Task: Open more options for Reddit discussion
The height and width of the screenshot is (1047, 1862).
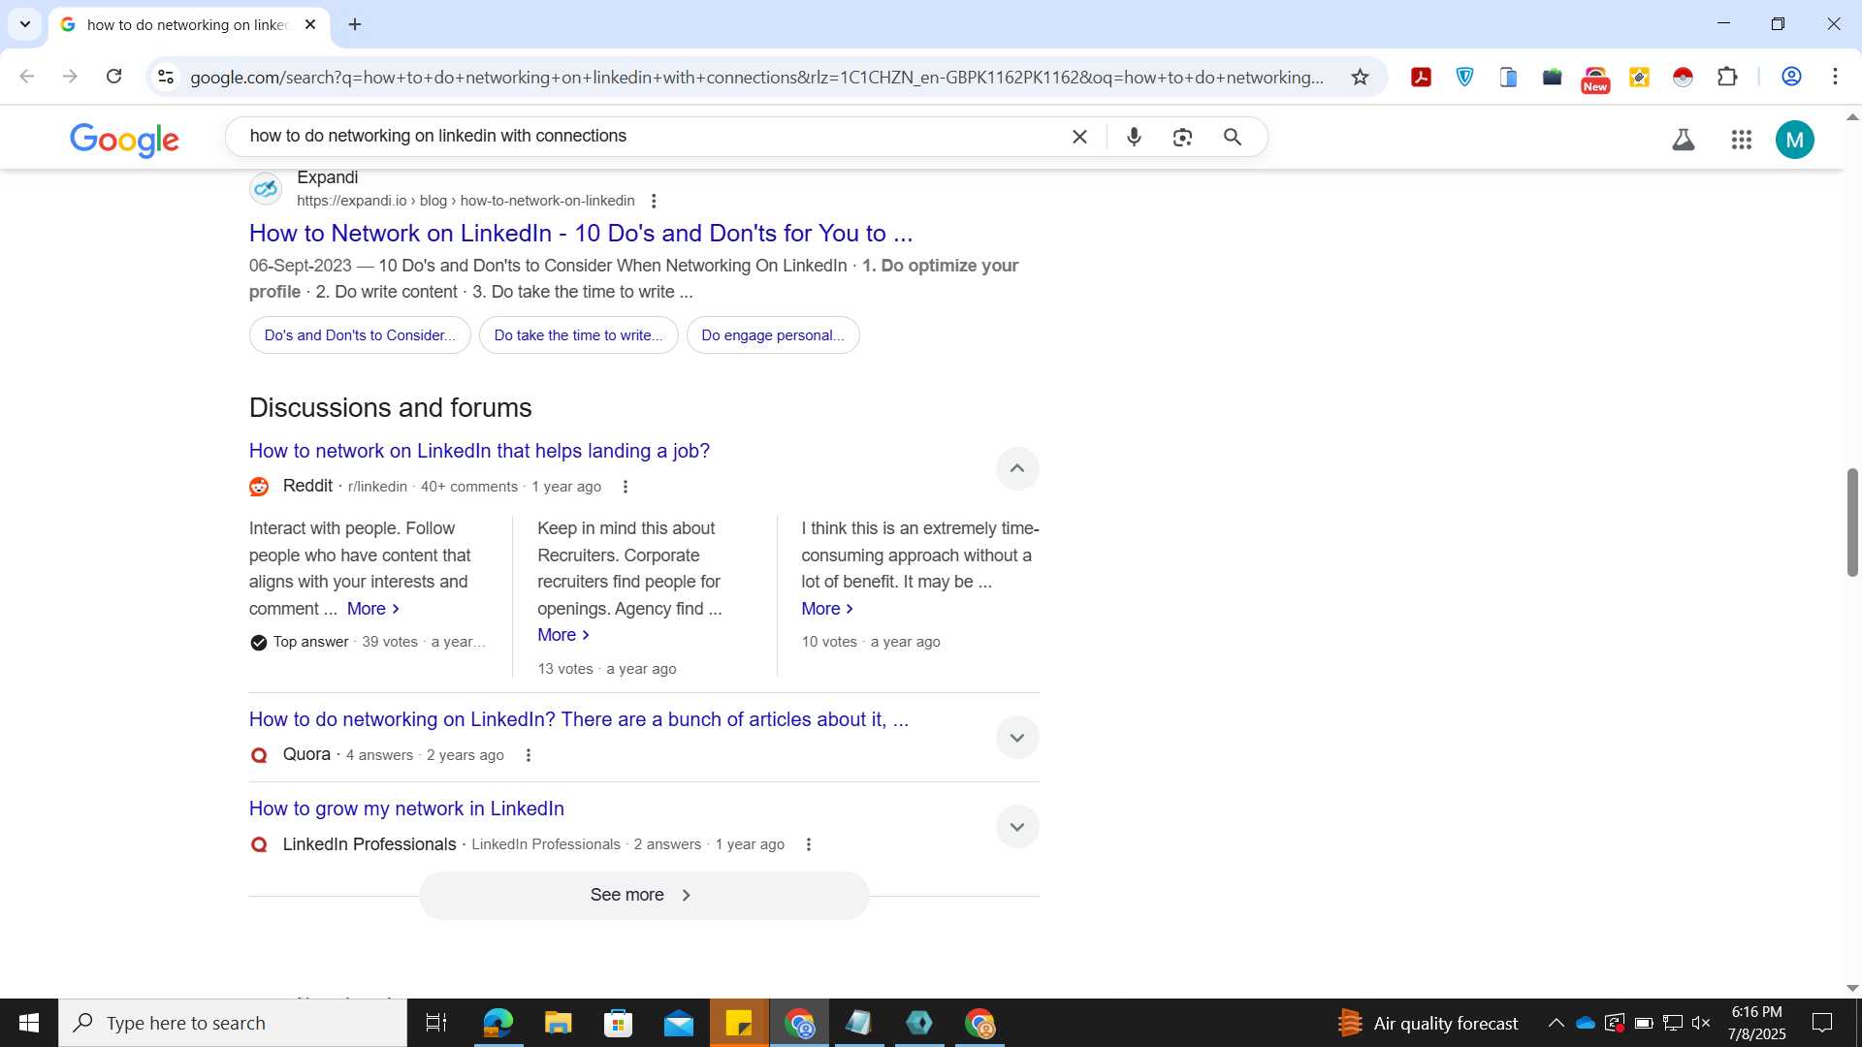Action: pos(626,487)
